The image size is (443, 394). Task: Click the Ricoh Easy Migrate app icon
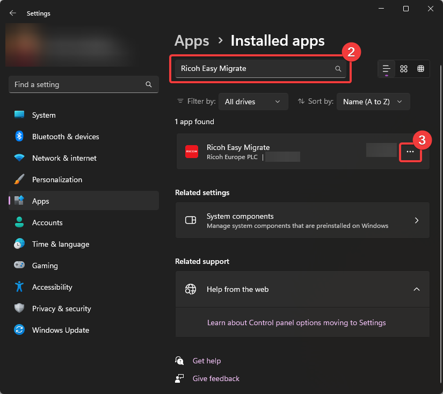coord(192,152)
